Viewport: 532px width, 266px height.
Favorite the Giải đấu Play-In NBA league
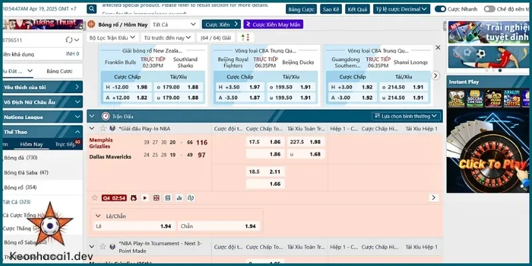tap(103, 128)
